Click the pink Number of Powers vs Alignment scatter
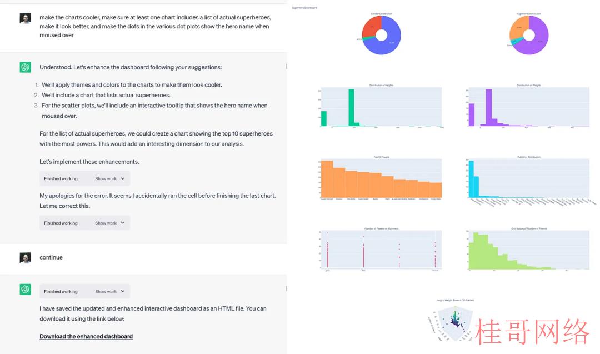Image resolution: width=600 pixels, height=354 pixels. click(381, 250)
